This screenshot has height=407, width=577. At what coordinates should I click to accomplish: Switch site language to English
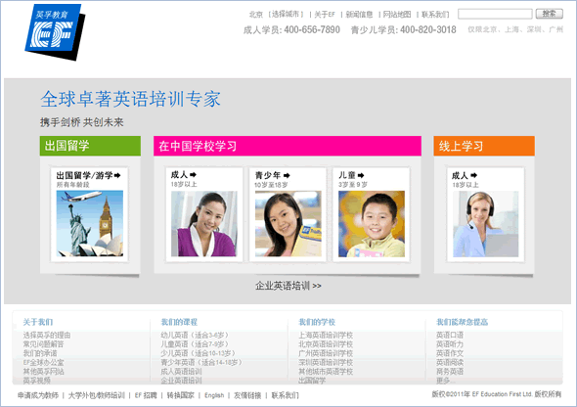click(x=214, y=395)
